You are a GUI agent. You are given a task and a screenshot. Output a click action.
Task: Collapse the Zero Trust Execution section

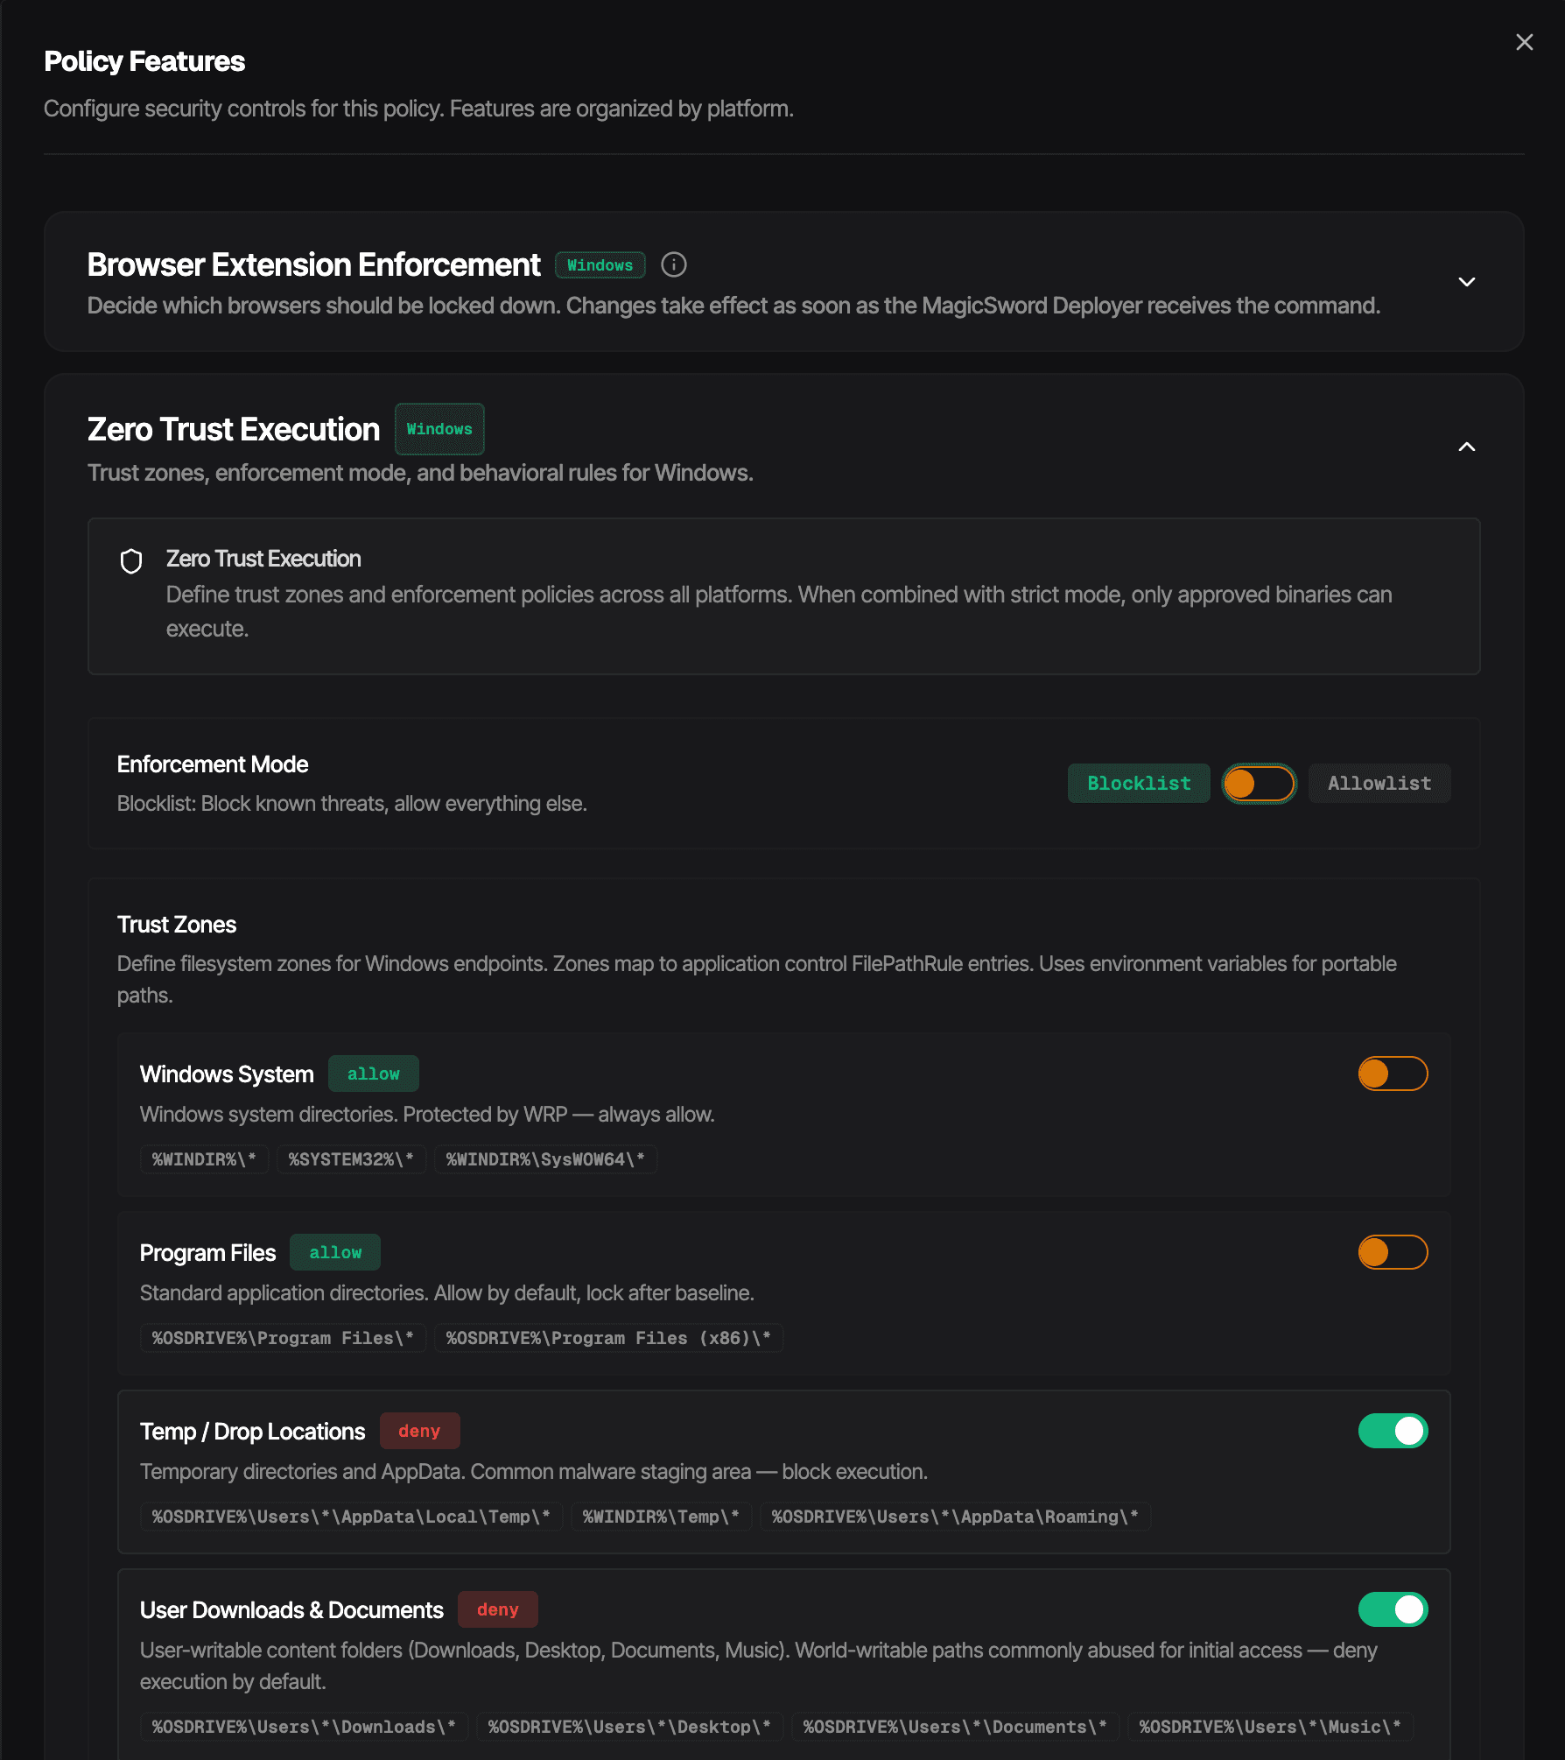pyautogui.click(x=1466, y=447)
